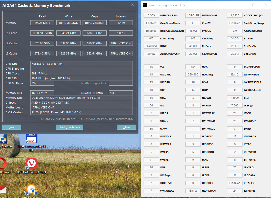Click the CPU Type HexaCore field
Screen dimensions: 271x198
(82, 64)
